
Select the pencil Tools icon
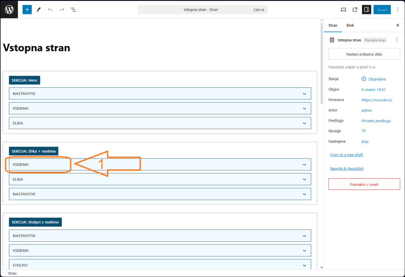pos(38,10)
